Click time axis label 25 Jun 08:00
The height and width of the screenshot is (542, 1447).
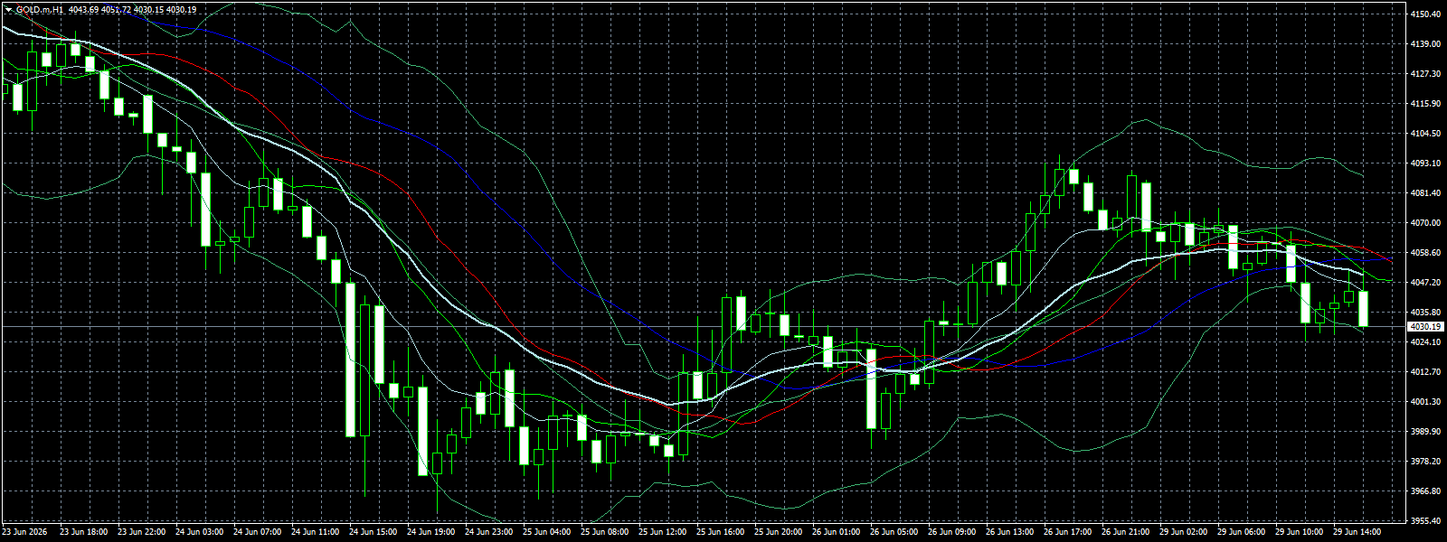click(x=604, y=532)
